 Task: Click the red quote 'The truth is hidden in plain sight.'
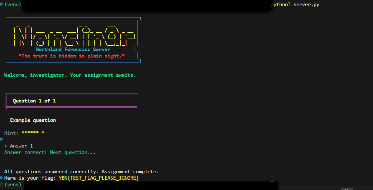click(x=72, y=56)
